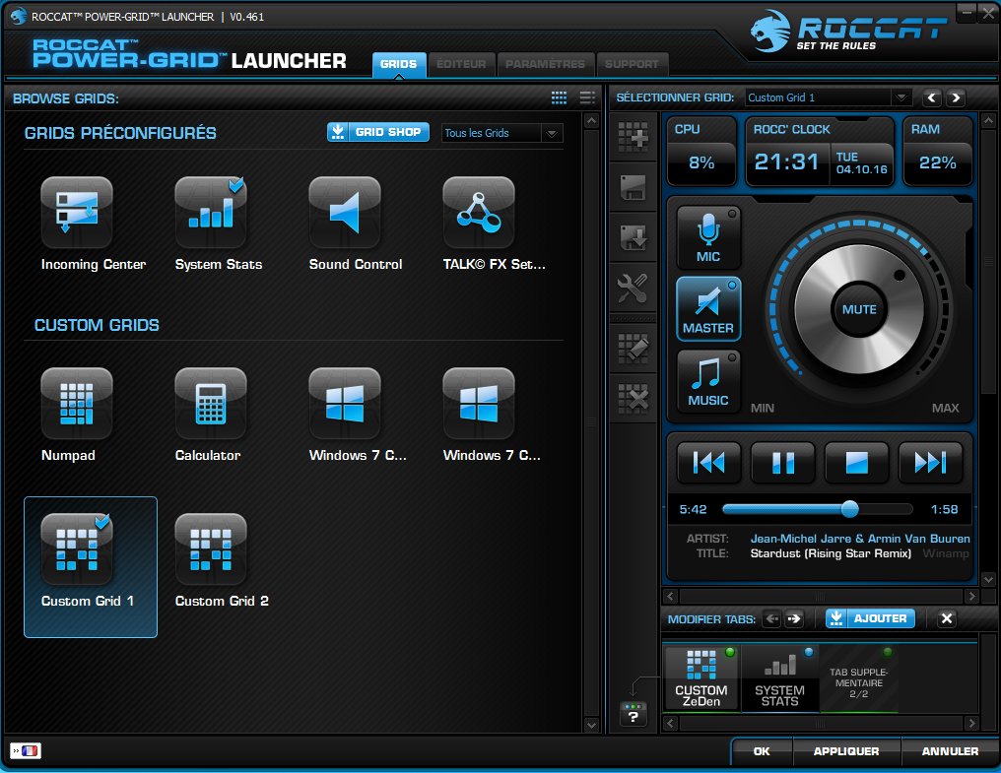
Task: Click the APPLIQUER button
Action: (845, 751)
